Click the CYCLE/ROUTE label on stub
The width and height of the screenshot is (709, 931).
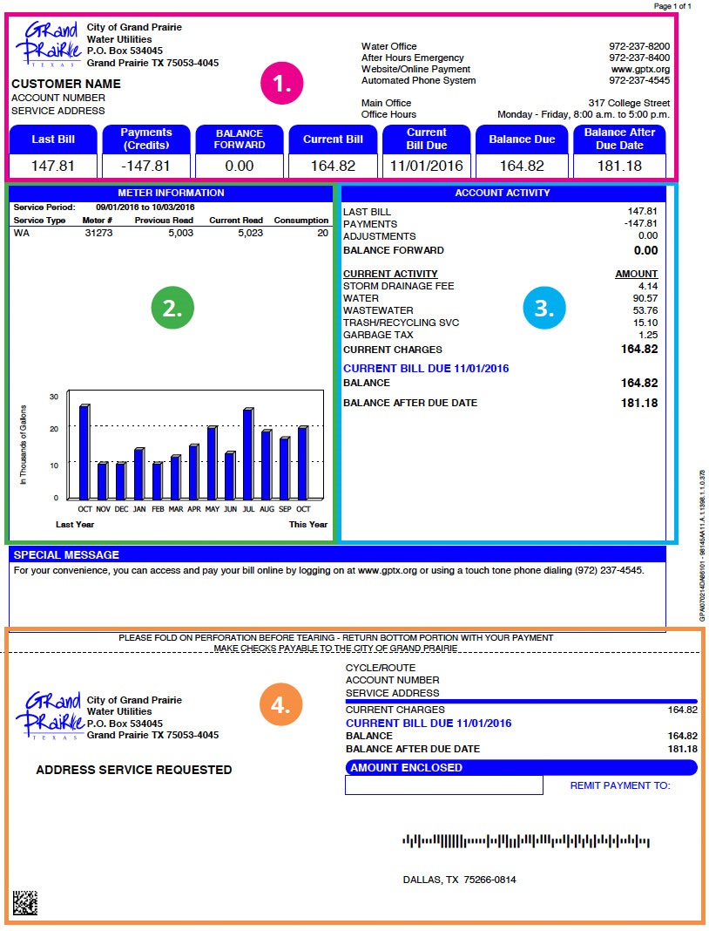click(x=381, y=668)
